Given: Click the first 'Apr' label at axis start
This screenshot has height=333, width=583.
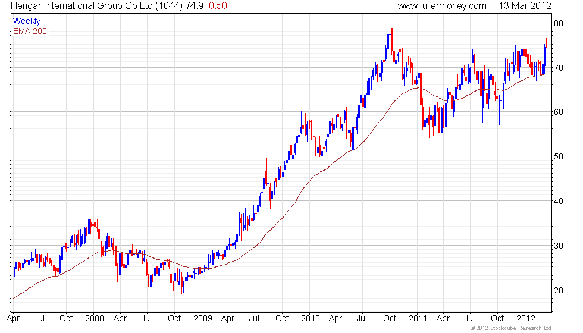Looking at the screenshot, I should tap(13, 319).
